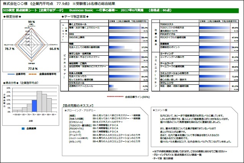Click the ◆テーマ別正答率◆ section heading
The width and height of the screenshot is (244, 163).
click(75, 17)
